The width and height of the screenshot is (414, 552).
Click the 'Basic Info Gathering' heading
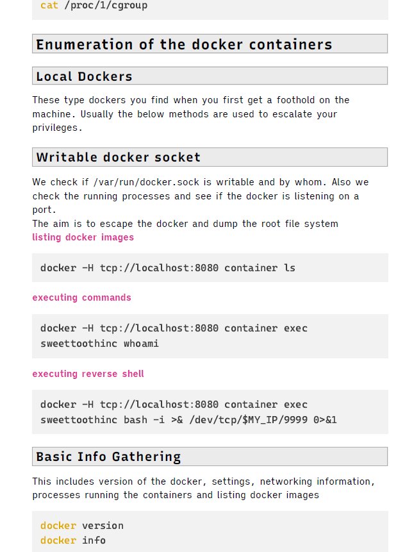point(210,456)
